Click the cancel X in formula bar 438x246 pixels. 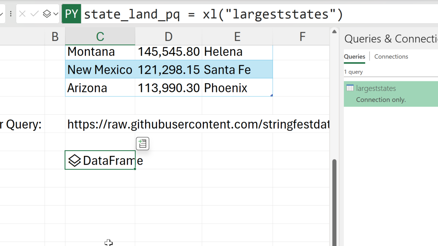(23, 14)
